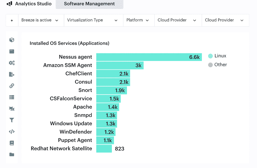The height and width of the screenshot is (168, 257).
Task: Open the cube package sidebar icon
Action: (12, 40)
